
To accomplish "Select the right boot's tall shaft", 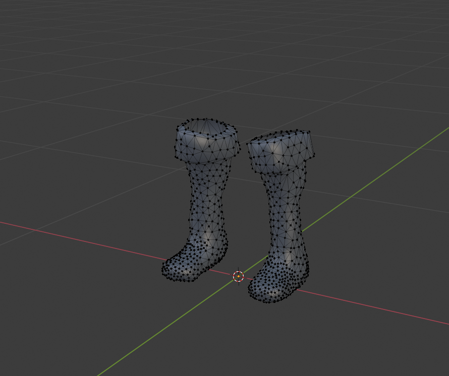I will click(286, 207).
